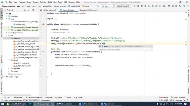This screenshot has height=106, width=190.
Task: Open the Resource Manager side tab
Action: click(1, 29)
